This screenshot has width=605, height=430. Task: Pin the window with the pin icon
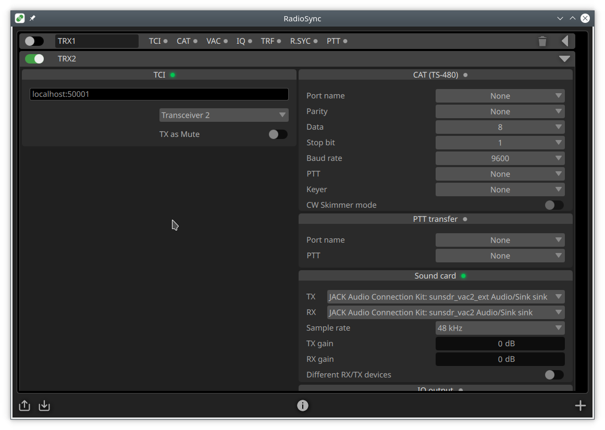[32, 18]
